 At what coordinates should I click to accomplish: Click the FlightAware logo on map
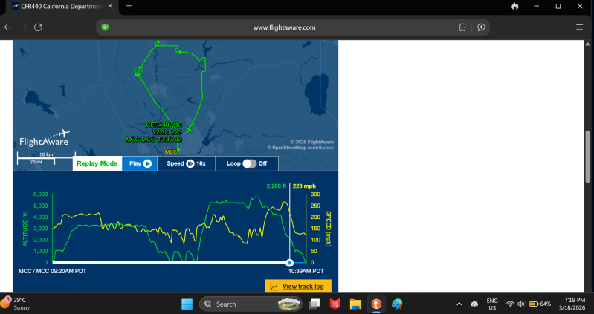(x=45, y=139)
